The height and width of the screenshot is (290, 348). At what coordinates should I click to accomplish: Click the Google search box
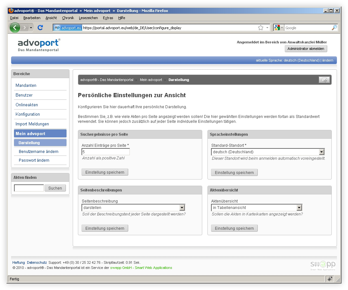308,28
